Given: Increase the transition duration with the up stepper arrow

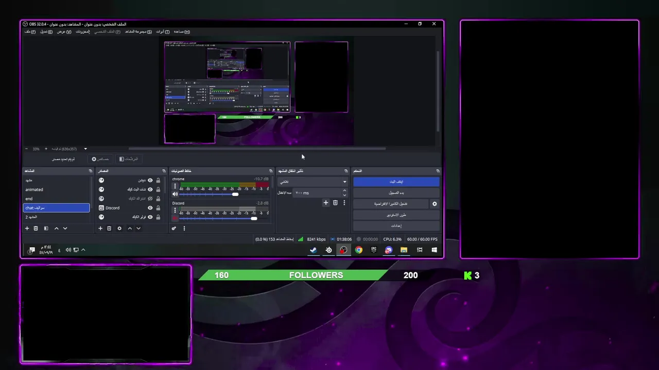Looking at the screenshot, I should pyautogui.click(x=344, y=191).
